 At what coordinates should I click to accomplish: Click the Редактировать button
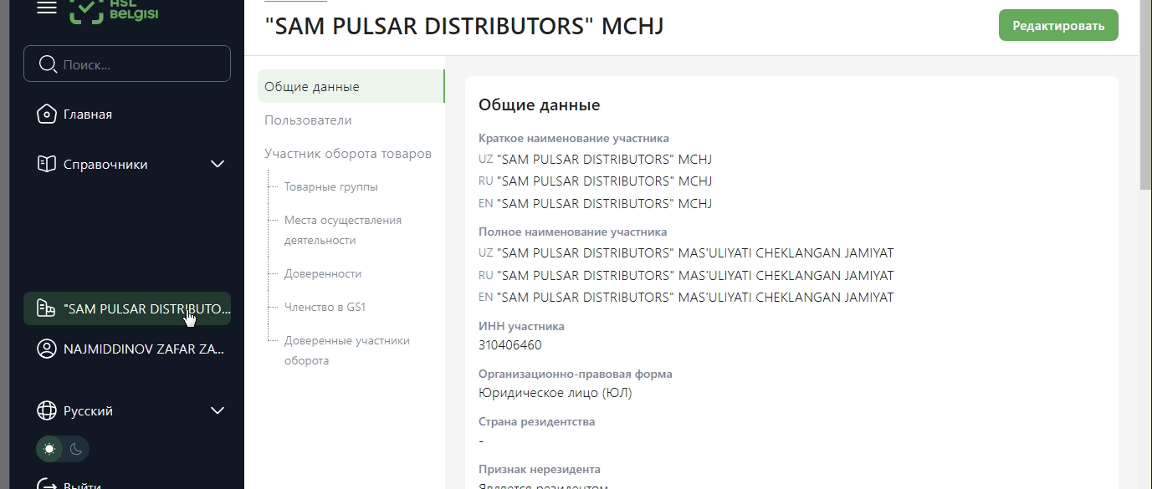(1058, 25)
